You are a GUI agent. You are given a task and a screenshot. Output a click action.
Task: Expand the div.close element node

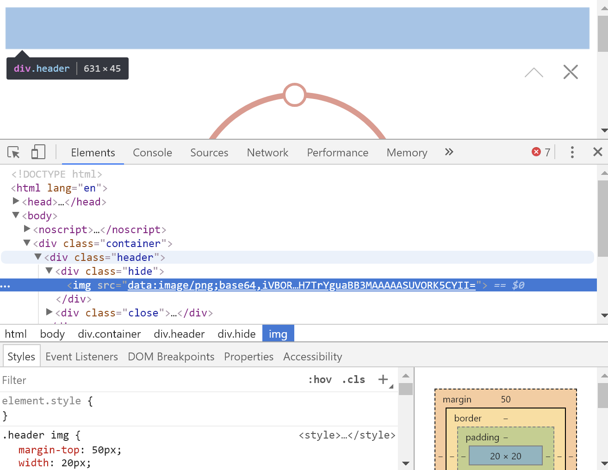tap(49, 312)
